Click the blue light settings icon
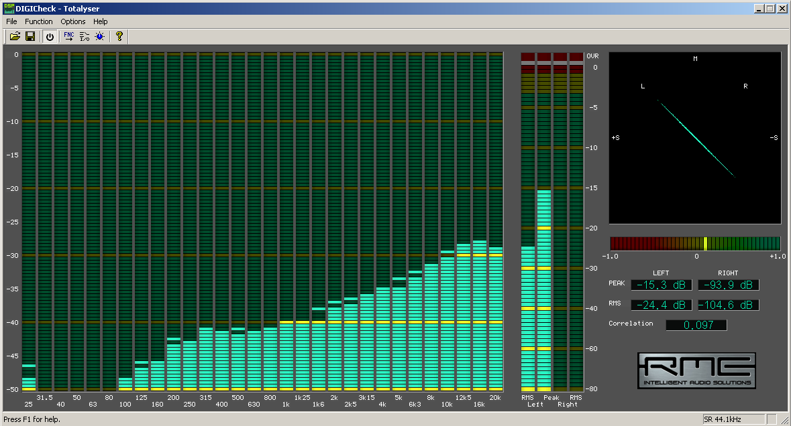This screenshot has height=426, width=791. [x=100, y=36]
